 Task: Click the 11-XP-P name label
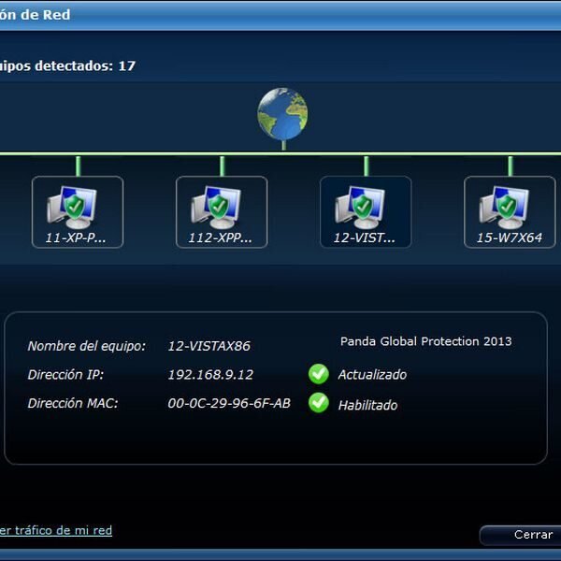click(77, 237)
